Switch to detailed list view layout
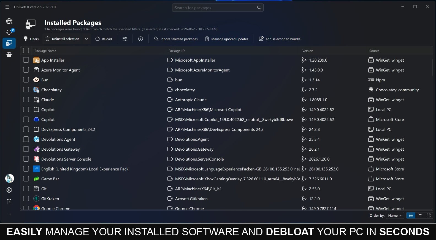 tap(420, 216)
